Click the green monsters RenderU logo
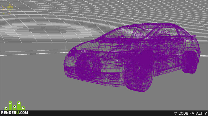This screenshot has width=208, height=116. click(x=14, y=106)
